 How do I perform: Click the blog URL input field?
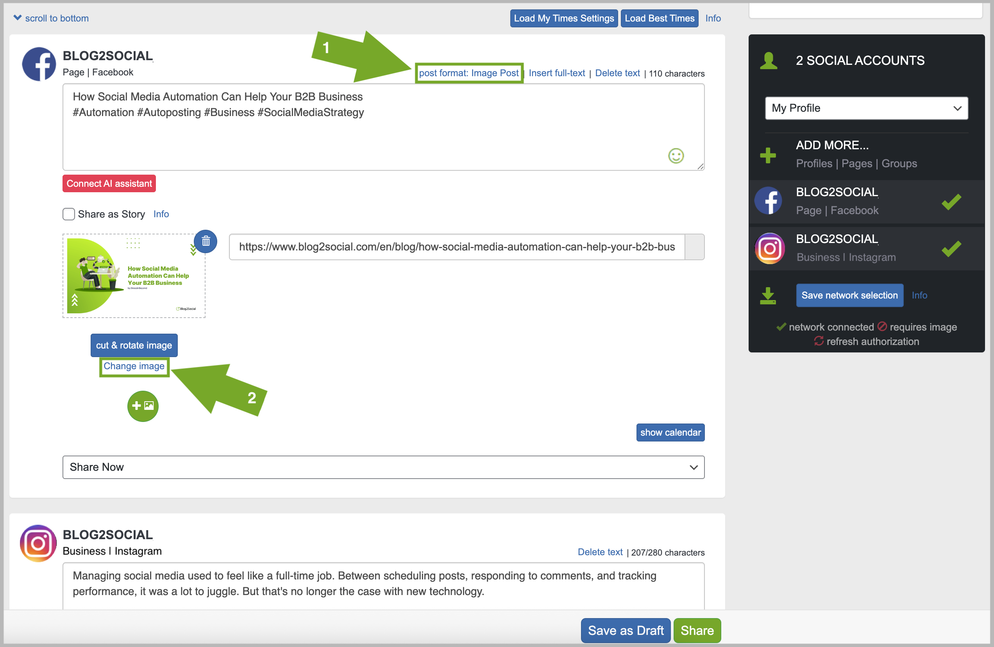click(x=457, y=247)
